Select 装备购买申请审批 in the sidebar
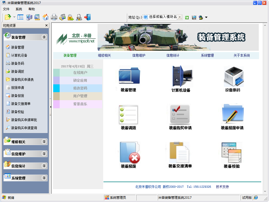The height and width of the screenshot is (202, 269). [24, 120]
